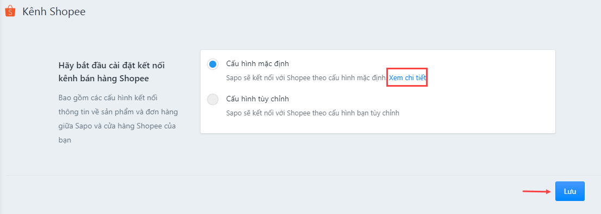The height and width of the screenshot is (214, 601).
Task: Click the default configuration description under Cấu hình mặc định
Action: (306, 77)
